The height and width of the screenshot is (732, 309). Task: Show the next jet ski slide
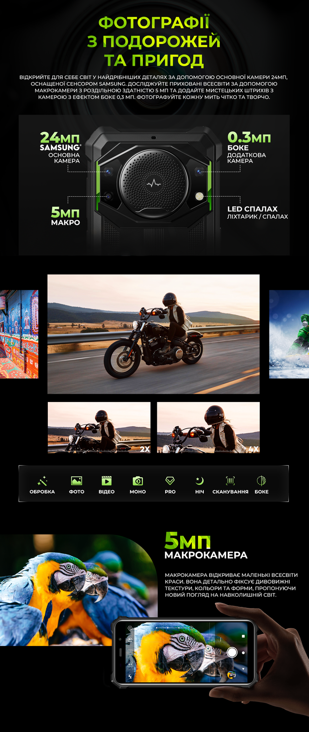point(289,334)
